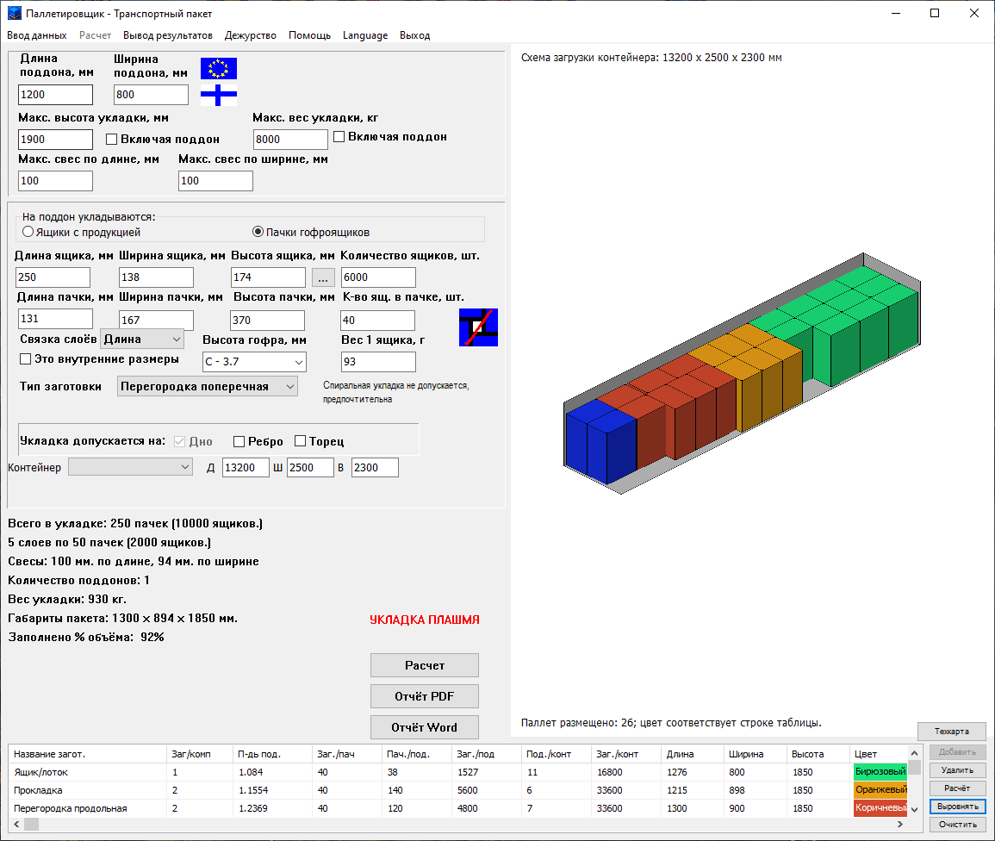Open 'Дежурство' menu

click(251, 35)
